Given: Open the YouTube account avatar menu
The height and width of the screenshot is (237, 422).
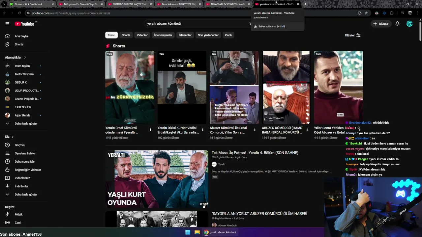Looking at the screenshot, I should point(409,24).
